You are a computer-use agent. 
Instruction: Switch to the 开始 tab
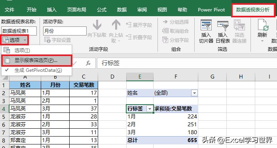pyautogui.click(x=31, y=9)
